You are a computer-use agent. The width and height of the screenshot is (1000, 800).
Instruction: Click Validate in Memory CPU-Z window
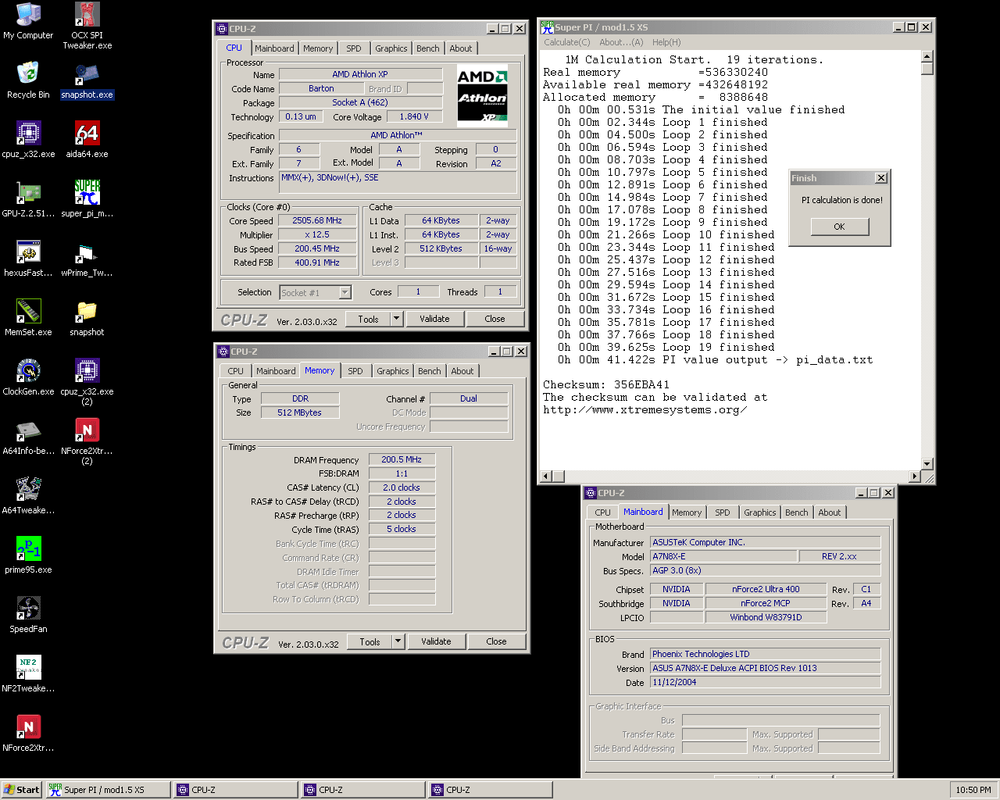tap(436, 641)
